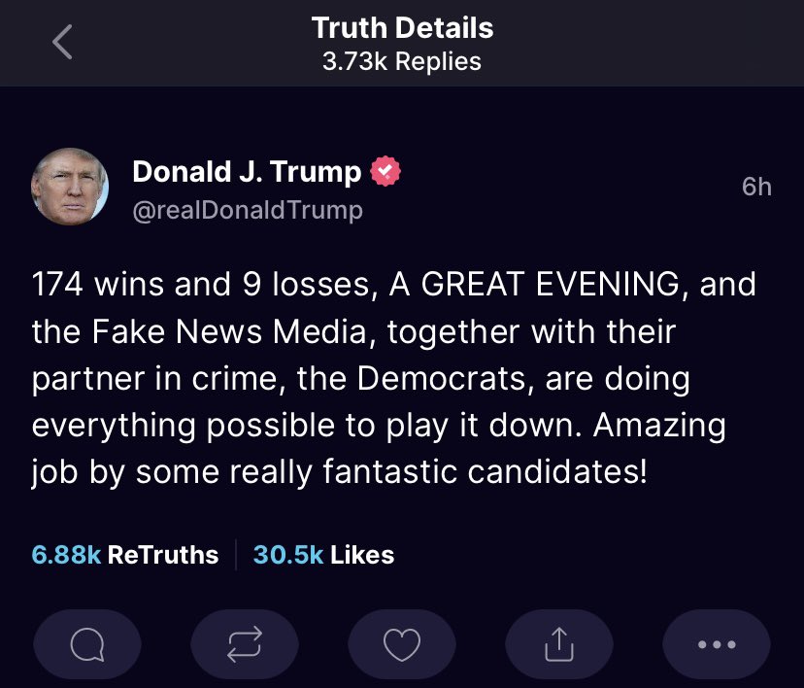Tap the reply speech bubble icon

[x=87, y=643]
